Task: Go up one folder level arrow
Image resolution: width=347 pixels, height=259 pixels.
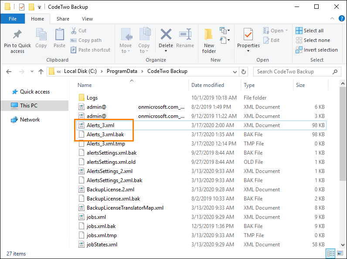Action: [41, 72]
